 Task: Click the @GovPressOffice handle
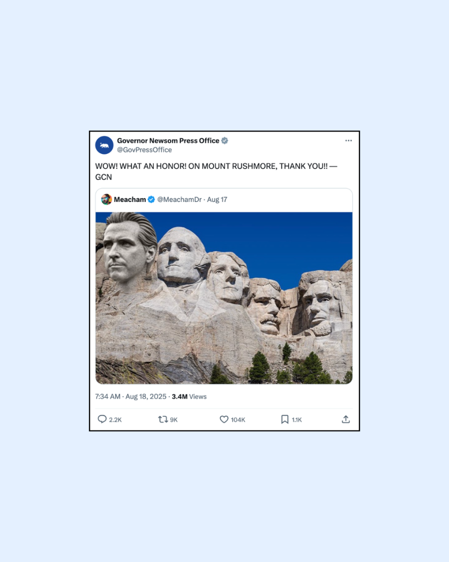145,150
